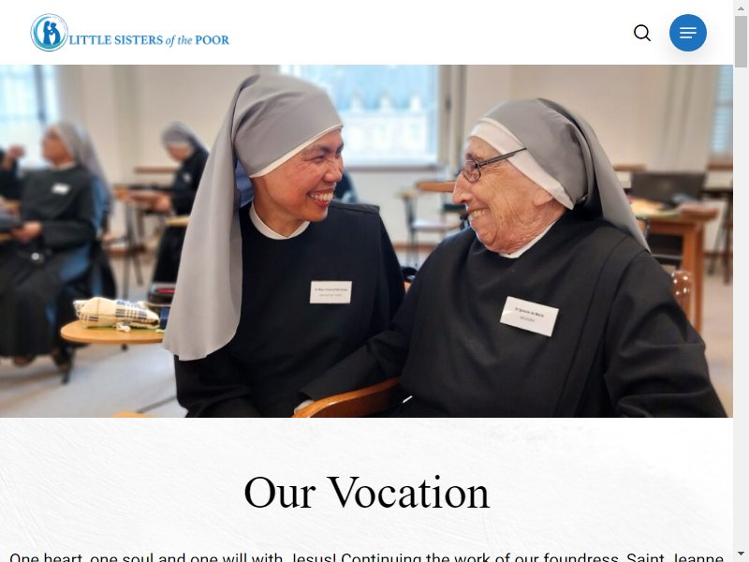Click the vertical scrollbar thumb
This screenshot has width=749, height=562.
click(x=741, y=41)
